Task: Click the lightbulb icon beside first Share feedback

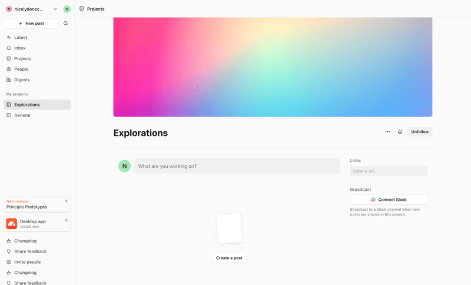Action: pos(9,251)
